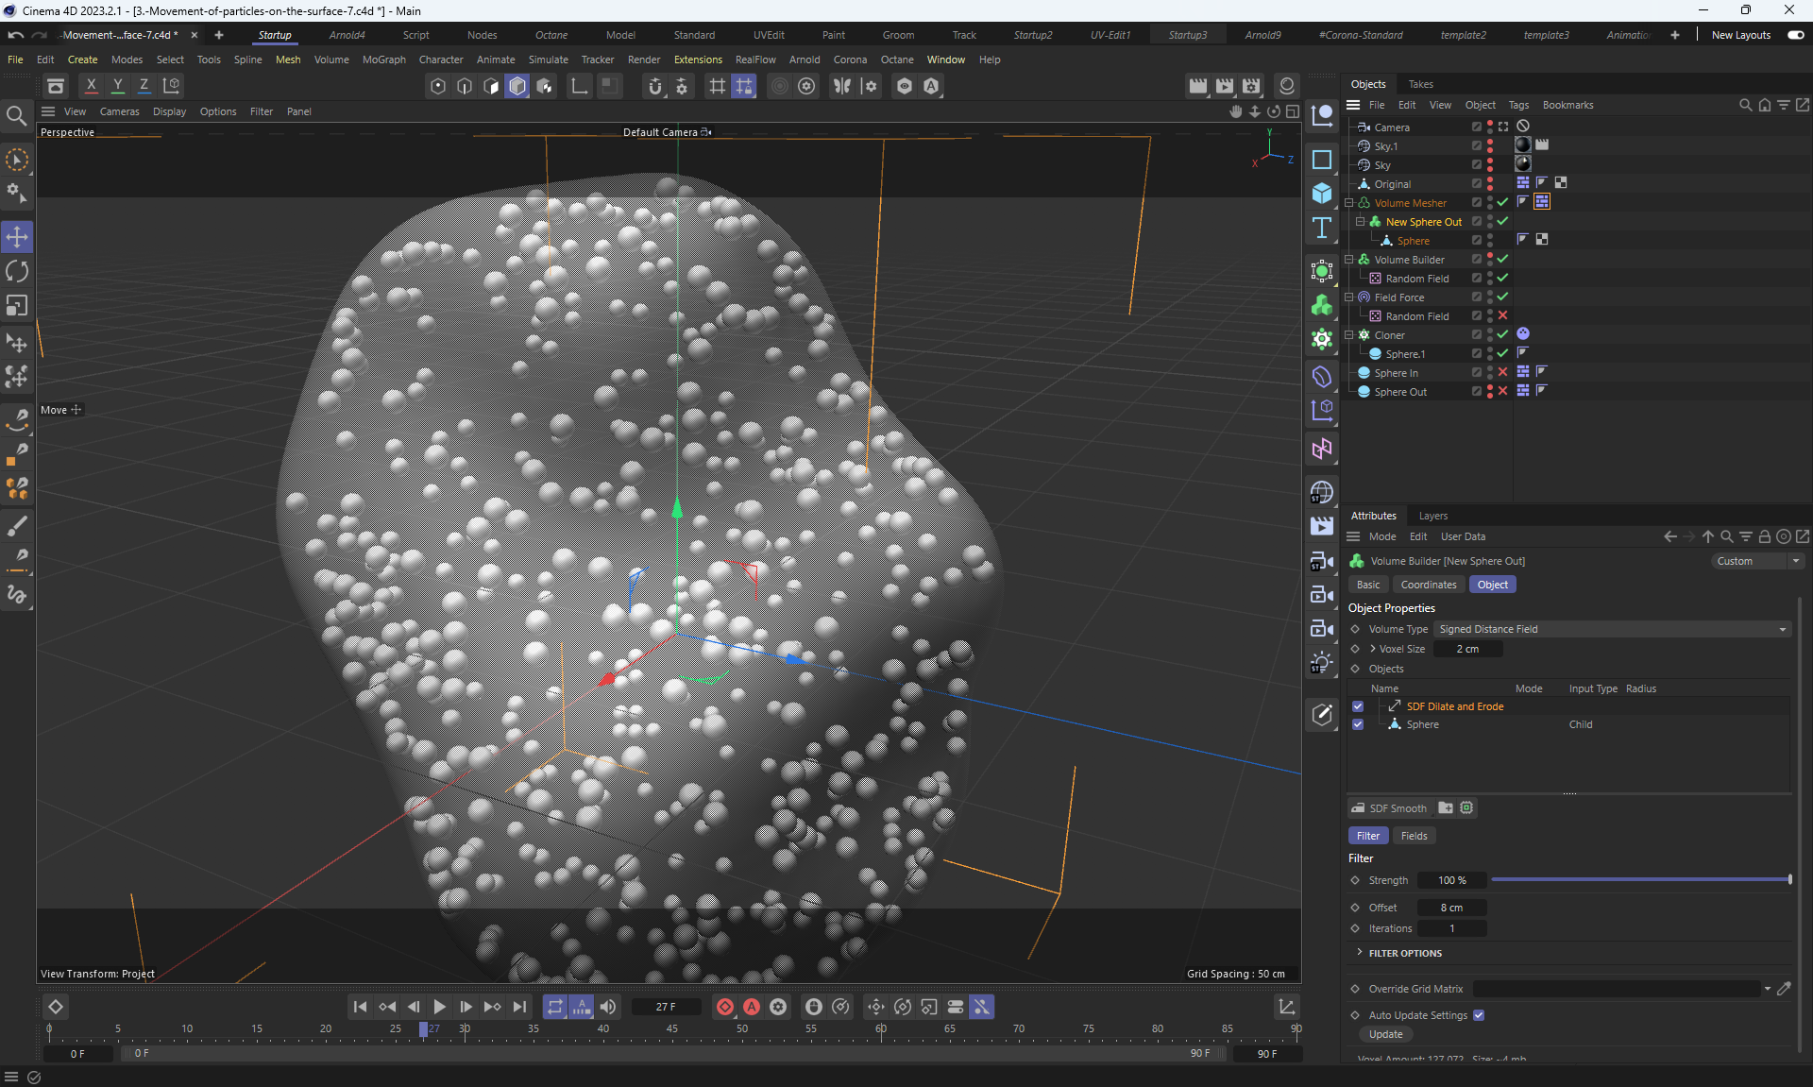Adjust the Strength slider

point(1640,880)
